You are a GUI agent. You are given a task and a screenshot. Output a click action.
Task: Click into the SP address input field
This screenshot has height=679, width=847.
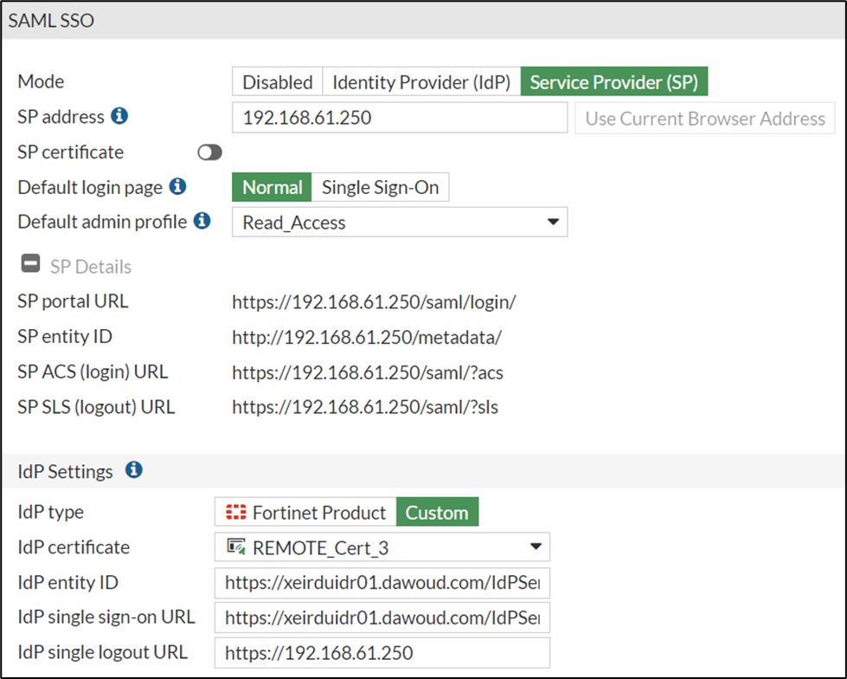point(399,118)
